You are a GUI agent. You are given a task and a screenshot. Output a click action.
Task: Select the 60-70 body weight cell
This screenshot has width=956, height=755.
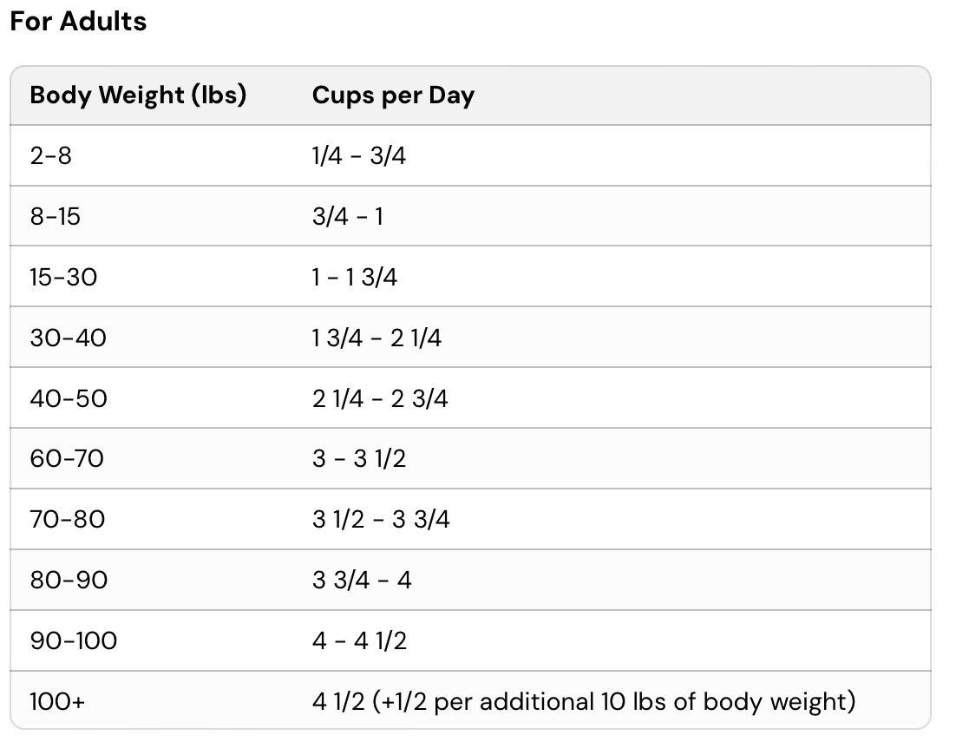coord(67,458)
